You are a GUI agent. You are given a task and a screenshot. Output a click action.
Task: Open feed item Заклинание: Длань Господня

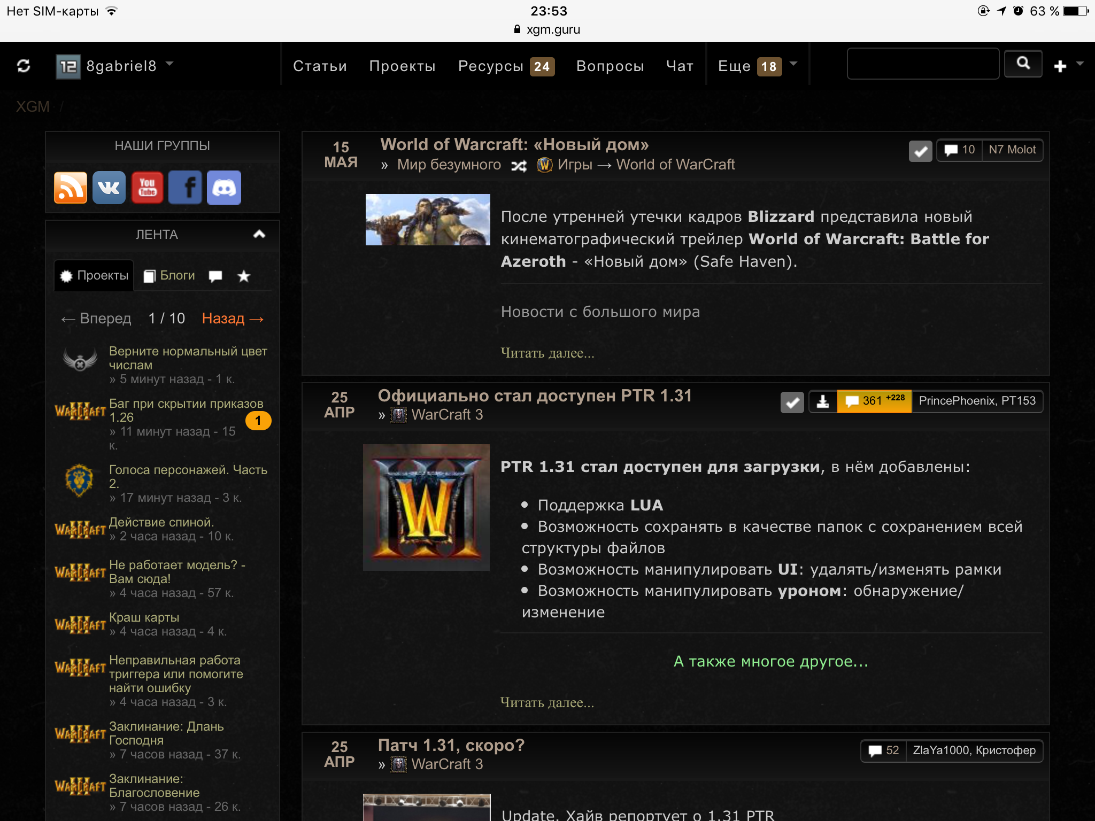tap(166, 733)
